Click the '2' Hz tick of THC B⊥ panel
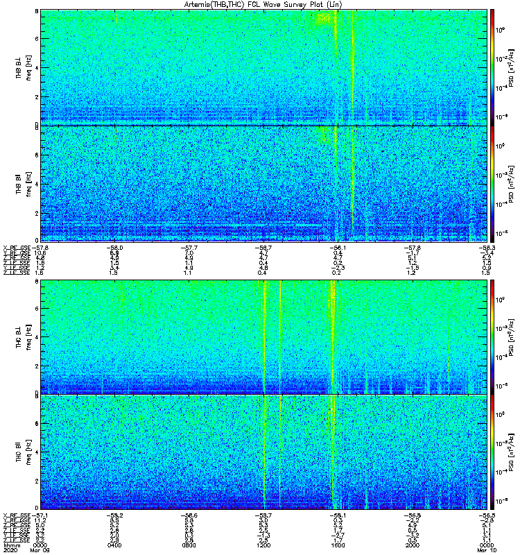520x555 pixels. pos(37,366)
